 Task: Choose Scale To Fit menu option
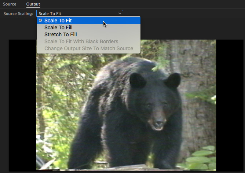pyautogui.click(x=88, y=21)
